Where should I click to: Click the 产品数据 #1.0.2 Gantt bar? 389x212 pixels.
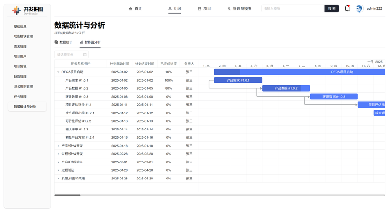(x=286, y=88)
